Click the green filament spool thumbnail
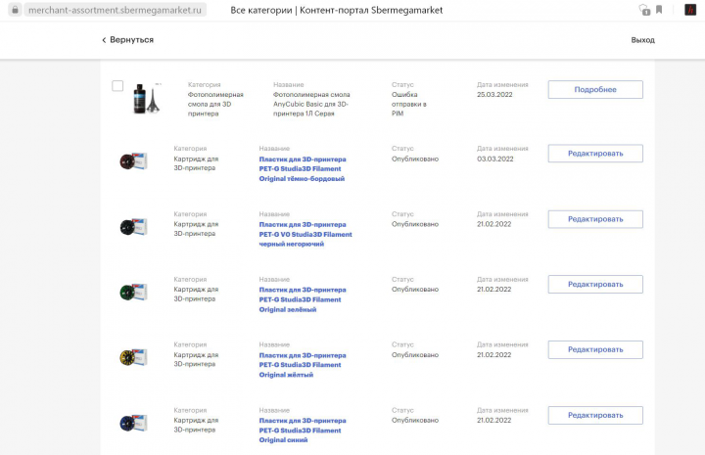 [x=133, y=292]
